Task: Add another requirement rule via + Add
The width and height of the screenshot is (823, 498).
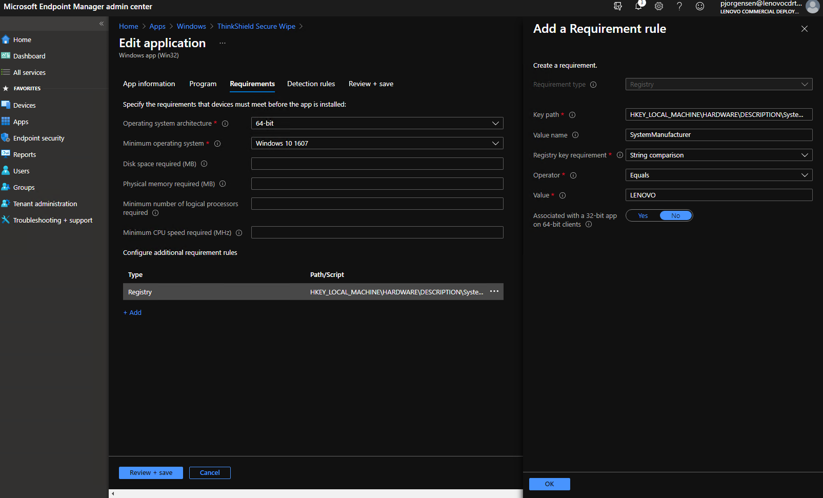Action: click(132, 312)
